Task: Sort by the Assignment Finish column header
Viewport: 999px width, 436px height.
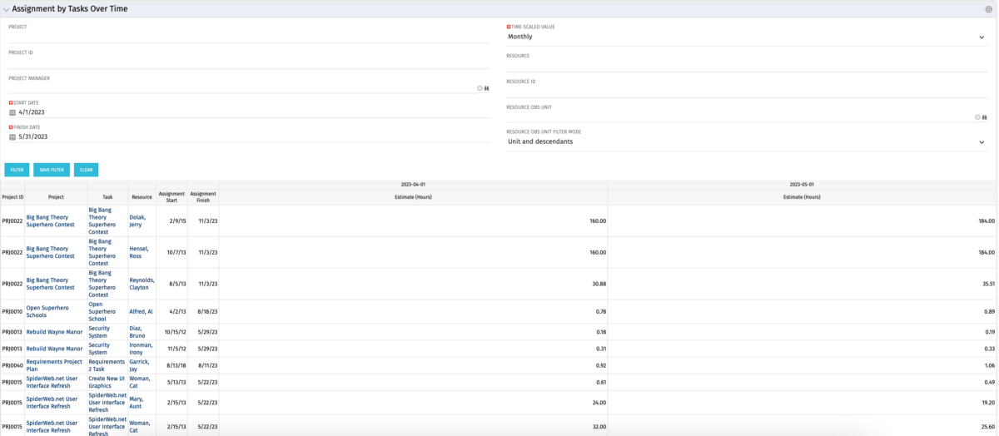Action: point(203,197)
